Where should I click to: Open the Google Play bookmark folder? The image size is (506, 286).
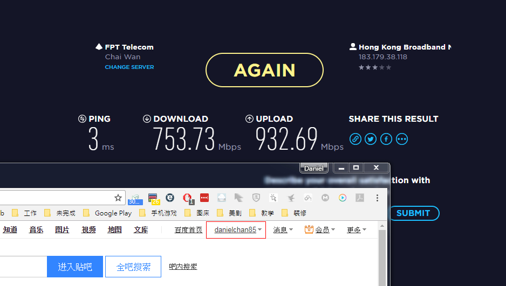coord(107,213)
